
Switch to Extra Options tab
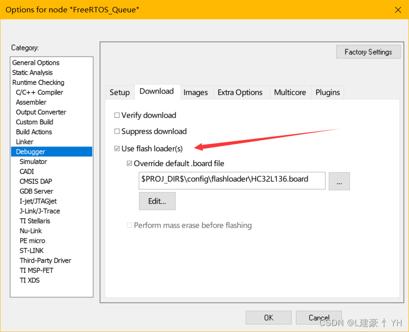click(x=240, y=93)
